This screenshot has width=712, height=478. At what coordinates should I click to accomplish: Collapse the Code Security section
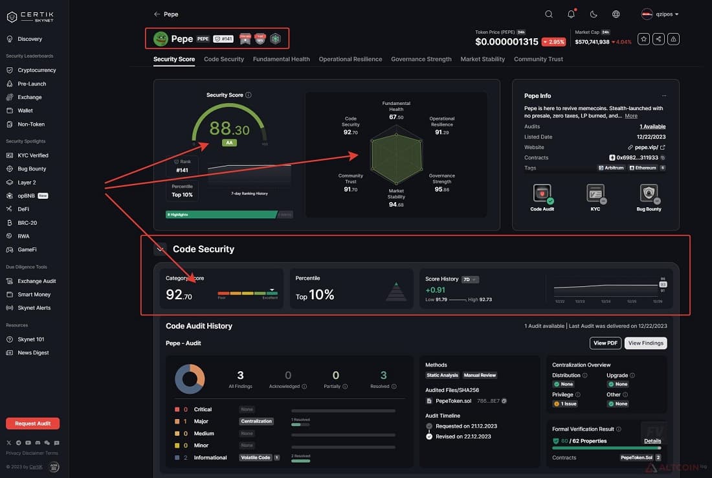pos(160,249)
